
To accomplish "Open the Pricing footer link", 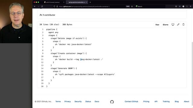I will point(146,101).
